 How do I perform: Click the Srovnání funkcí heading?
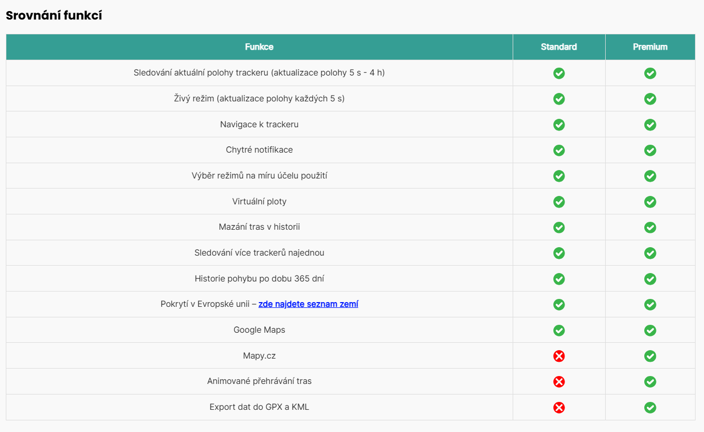coord(54,16)
